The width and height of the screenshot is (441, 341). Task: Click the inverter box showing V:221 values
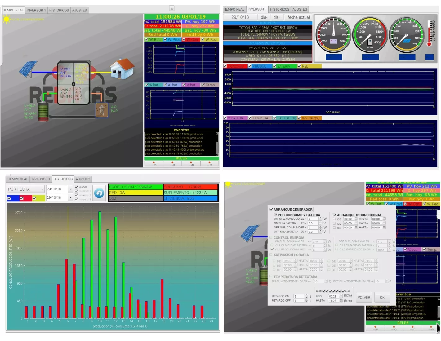[x=73, y=83]
